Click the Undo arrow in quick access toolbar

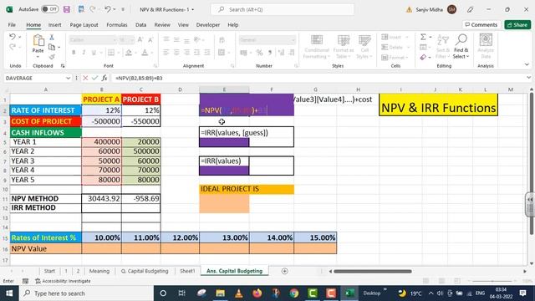(108, 9)
